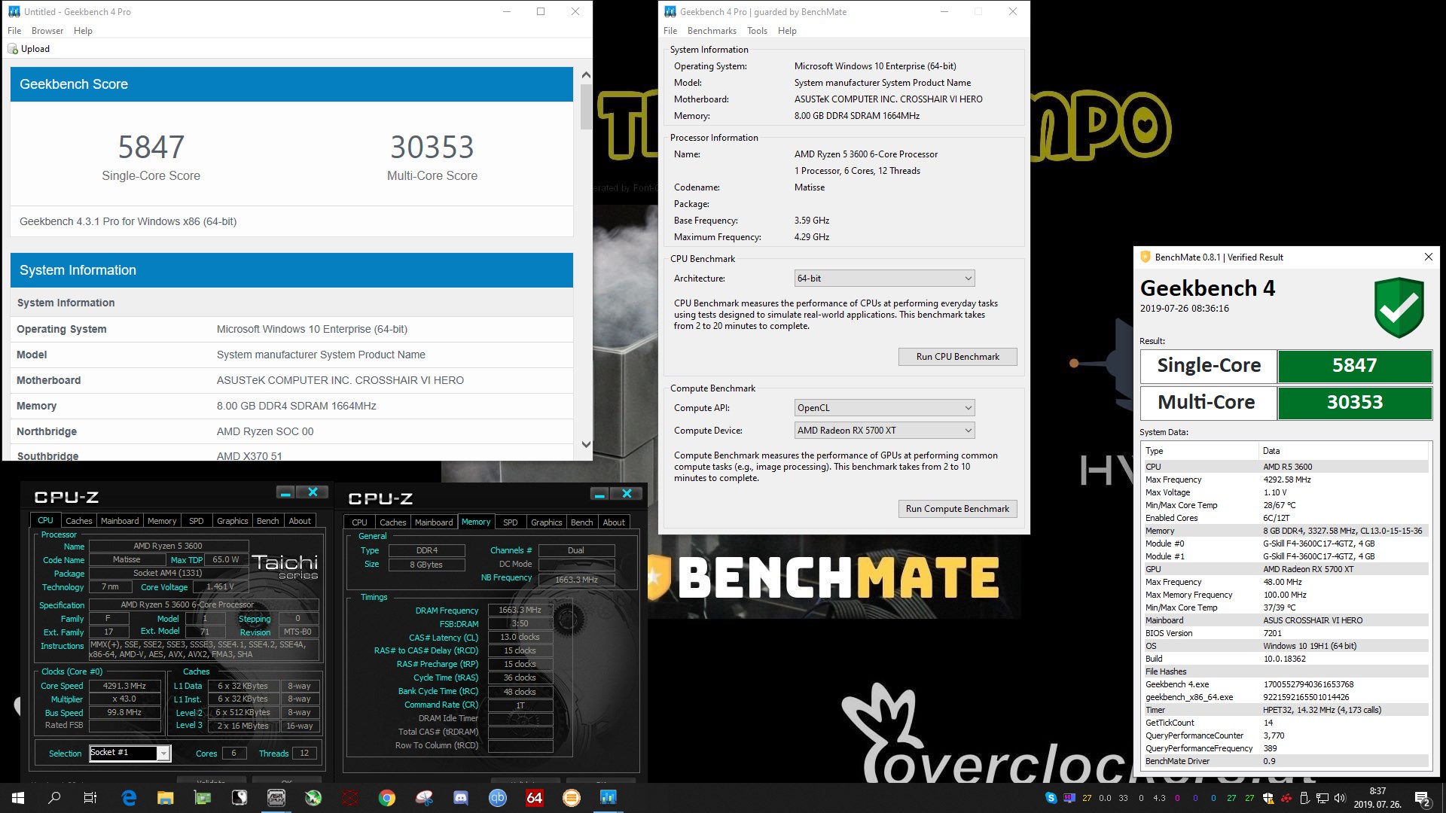Minimize the right CPU-Z memory window

click(x=599, y=495)
